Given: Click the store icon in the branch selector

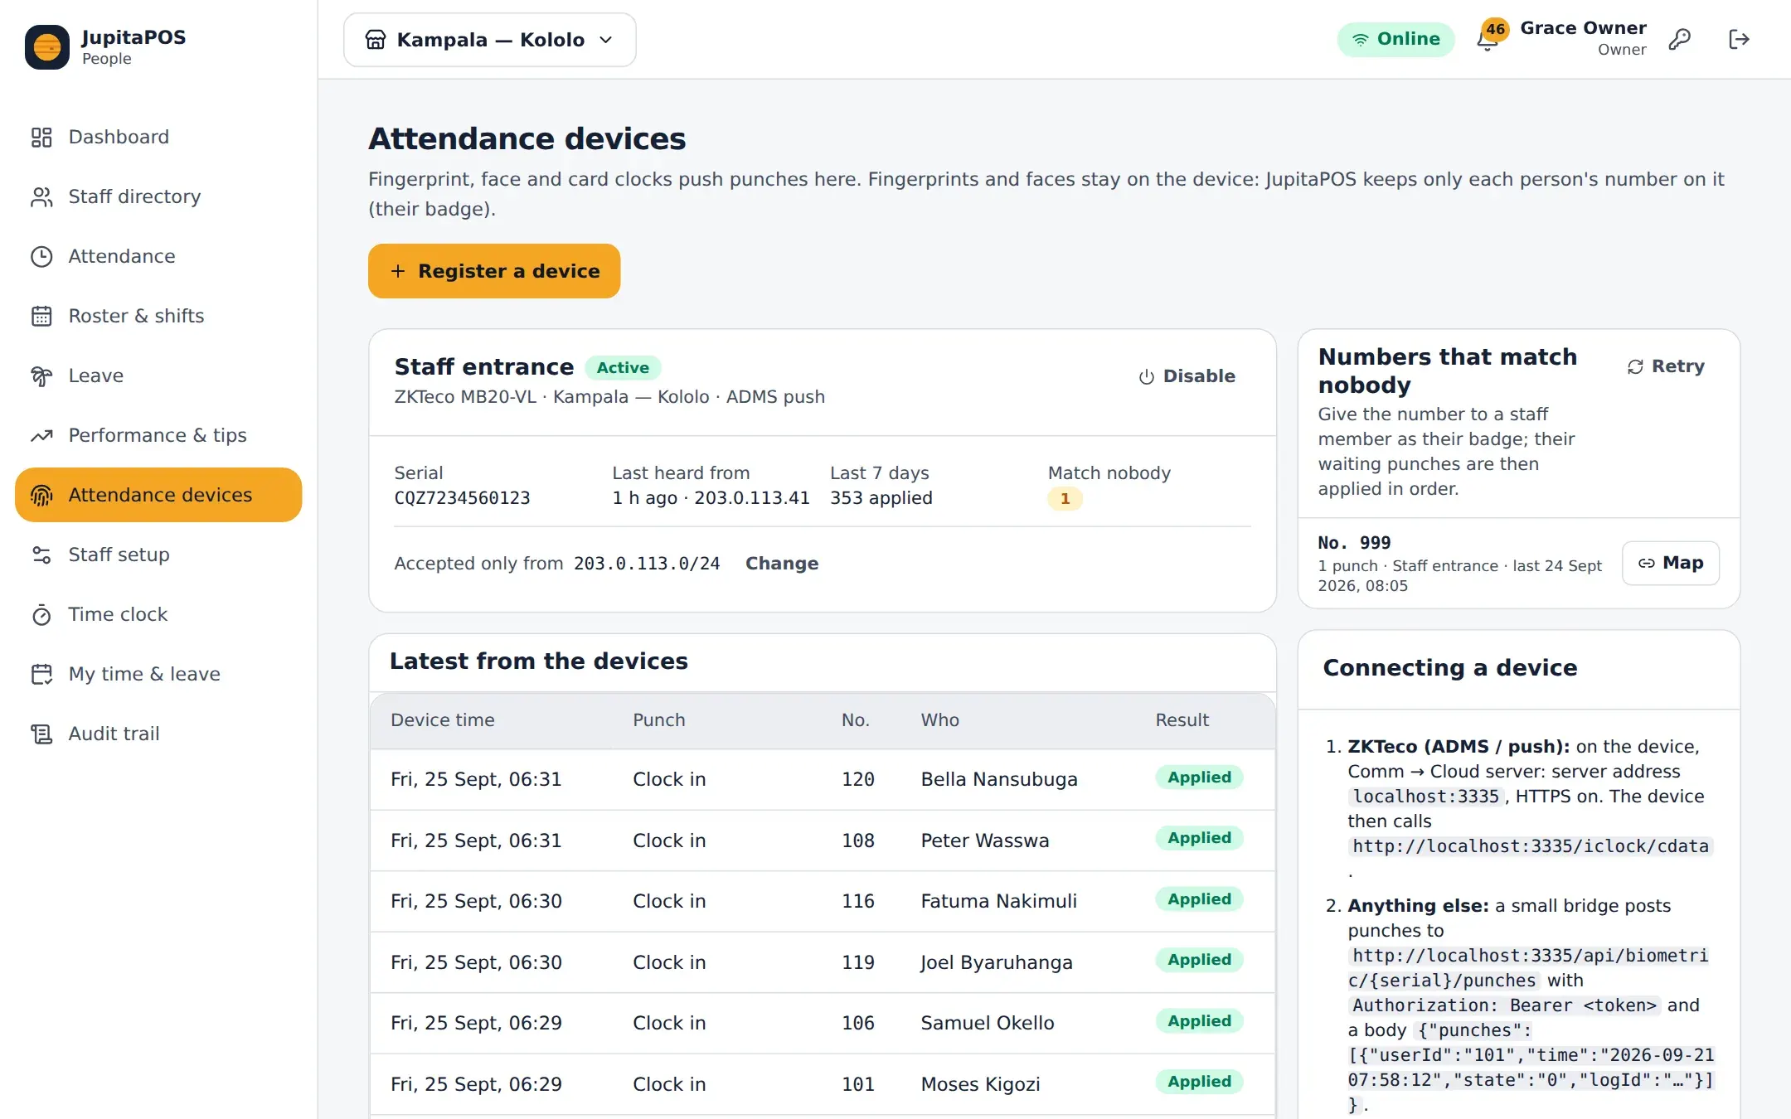Looking at the screenshot, I should click(376, 40).
